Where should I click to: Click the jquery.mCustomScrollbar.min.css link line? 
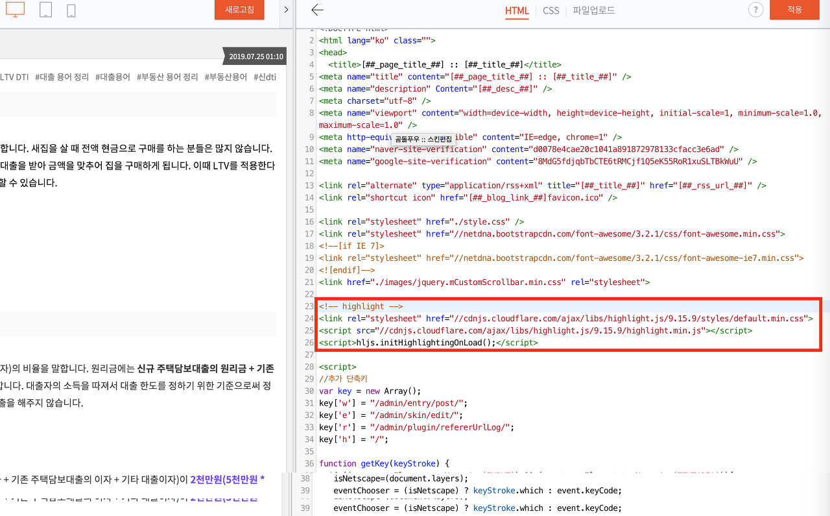point(484,282)
